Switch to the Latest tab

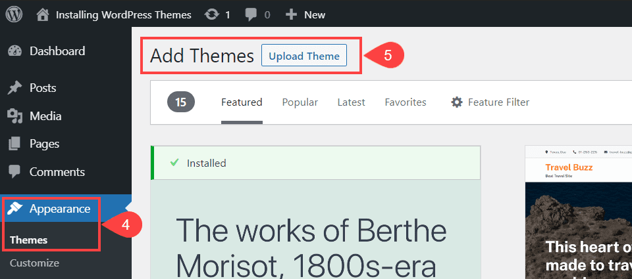click(351, 102)
